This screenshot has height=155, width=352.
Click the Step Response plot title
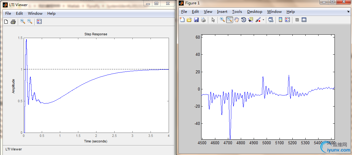click(96, 34)
